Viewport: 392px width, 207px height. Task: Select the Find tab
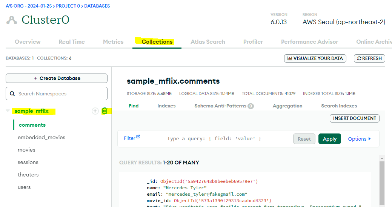[134, 106]
